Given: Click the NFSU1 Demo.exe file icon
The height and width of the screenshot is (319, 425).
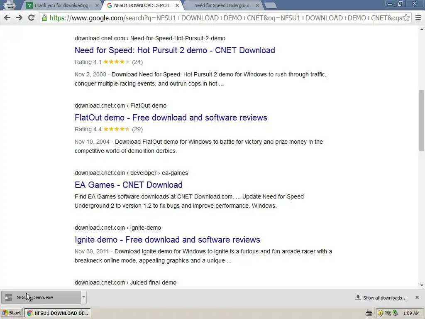Looking at the screenshot, I should (9, 297).
